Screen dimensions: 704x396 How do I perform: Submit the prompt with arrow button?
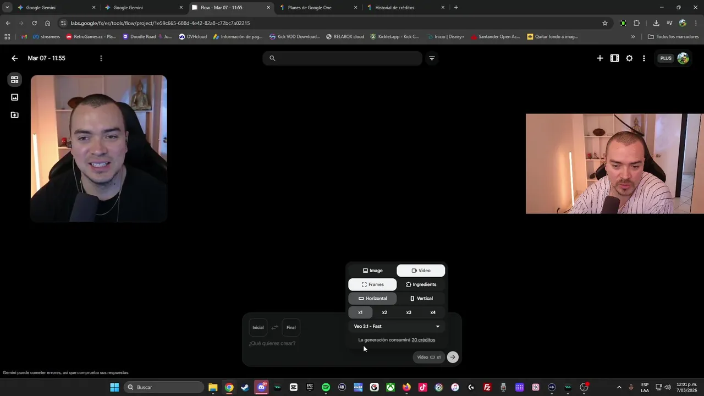pos(453,357)
